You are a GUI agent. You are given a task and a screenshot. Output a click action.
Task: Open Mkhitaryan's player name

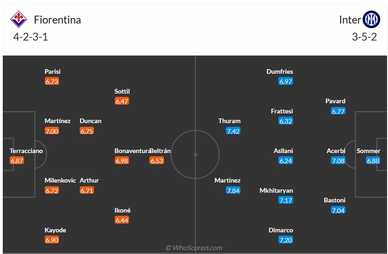pos(276,190)
